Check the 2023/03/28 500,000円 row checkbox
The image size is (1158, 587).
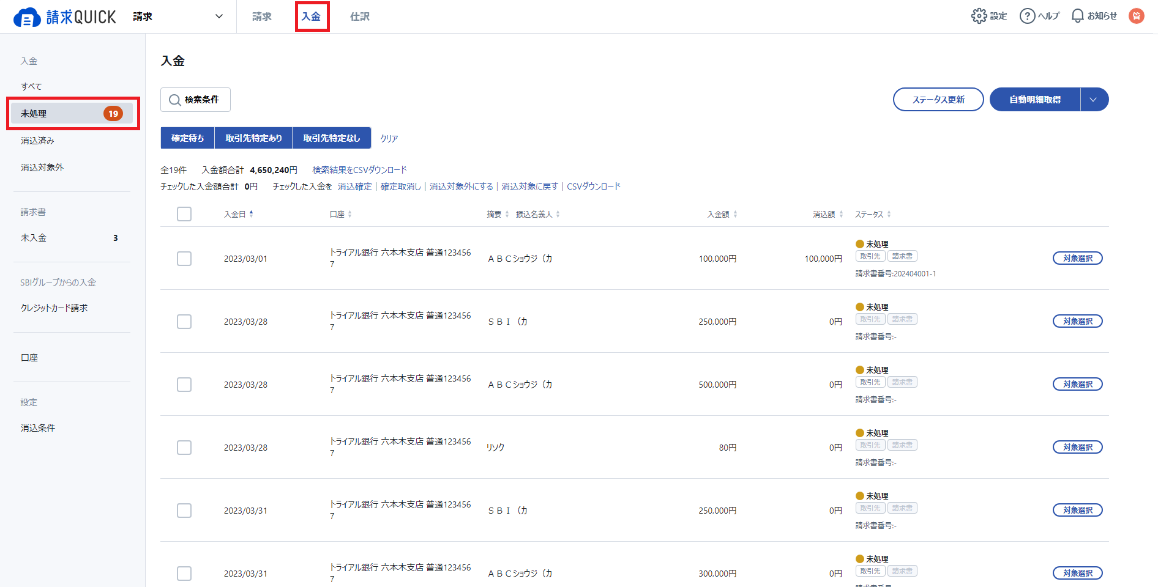coord(184,385)
